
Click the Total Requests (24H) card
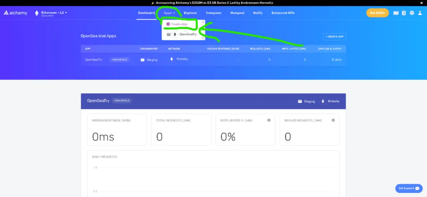click(x=181, y=130)
